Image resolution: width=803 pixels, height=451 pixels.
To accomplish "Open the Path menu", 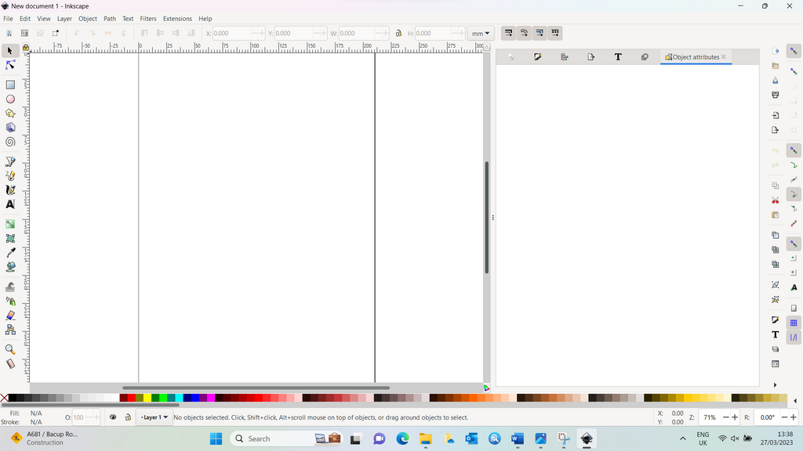I will tap(110, 19).
